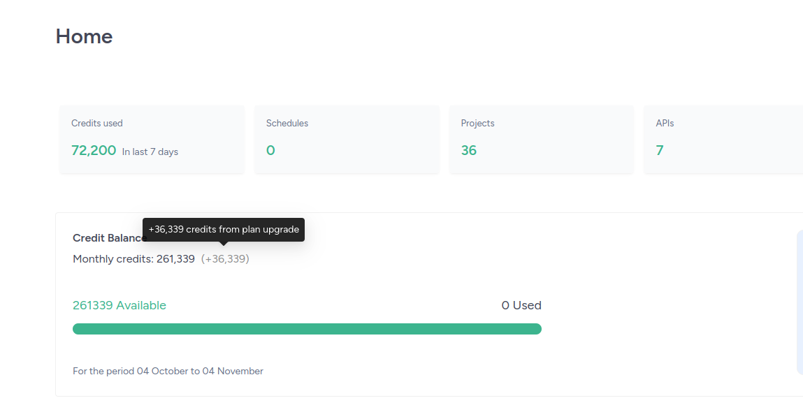Click the Home page heading
Image resolution: width=803 pixels, height=419 pixels.
pos(84,36)
